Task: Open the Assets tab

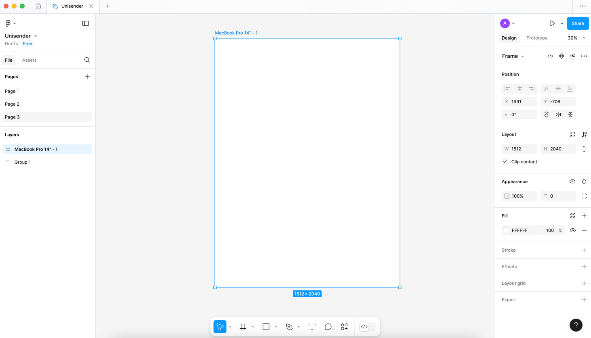Action: point(29,60)
